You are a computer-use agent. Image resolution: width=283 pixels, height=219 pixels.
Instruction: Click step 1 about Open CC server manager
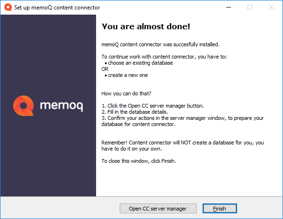tap(153, 106)
